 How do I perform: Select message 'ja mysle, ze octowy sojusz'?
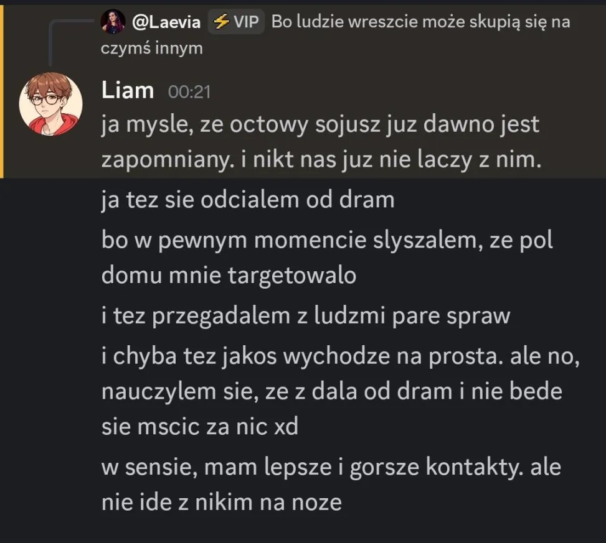[x=321, y=142]
